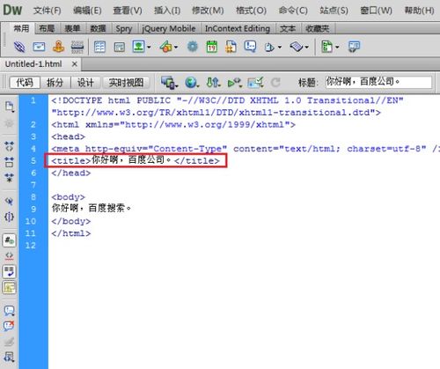The height and width of the screenshot is (369, 440).
Task: Expand the Media insert dropdown arrow
Action: click(176, 47)
